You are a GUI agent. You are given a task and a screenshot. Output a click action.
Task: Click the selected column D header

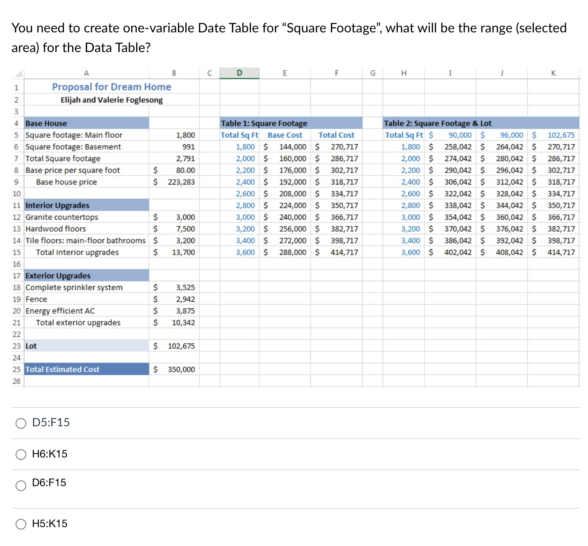239,73
